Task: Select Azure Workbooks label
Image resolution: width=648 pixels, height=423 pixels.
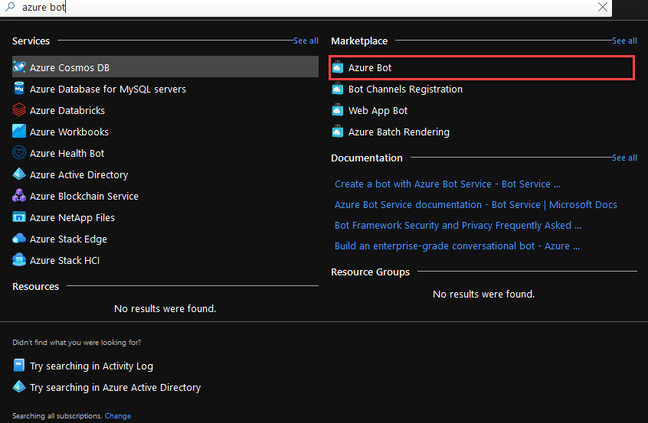Action: coord(69,132)
